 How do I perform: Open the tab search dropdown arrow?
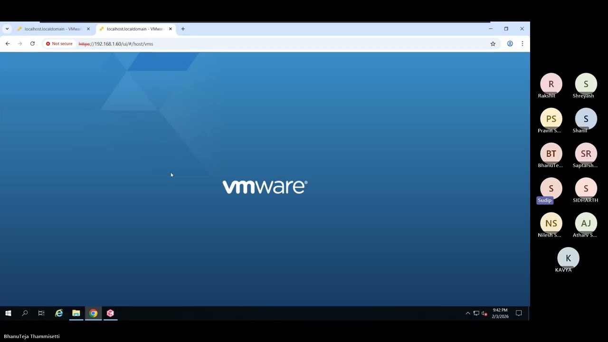coord(7,29)
